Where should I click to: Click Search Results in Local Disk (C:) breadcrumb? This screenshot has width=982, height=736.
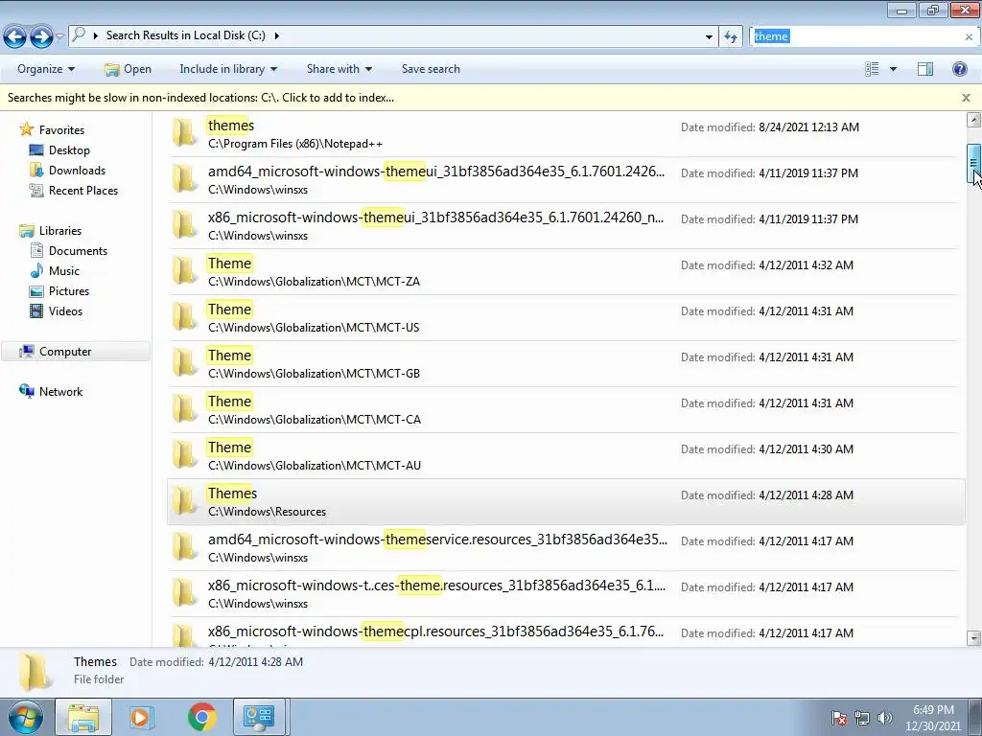point(185,35)
